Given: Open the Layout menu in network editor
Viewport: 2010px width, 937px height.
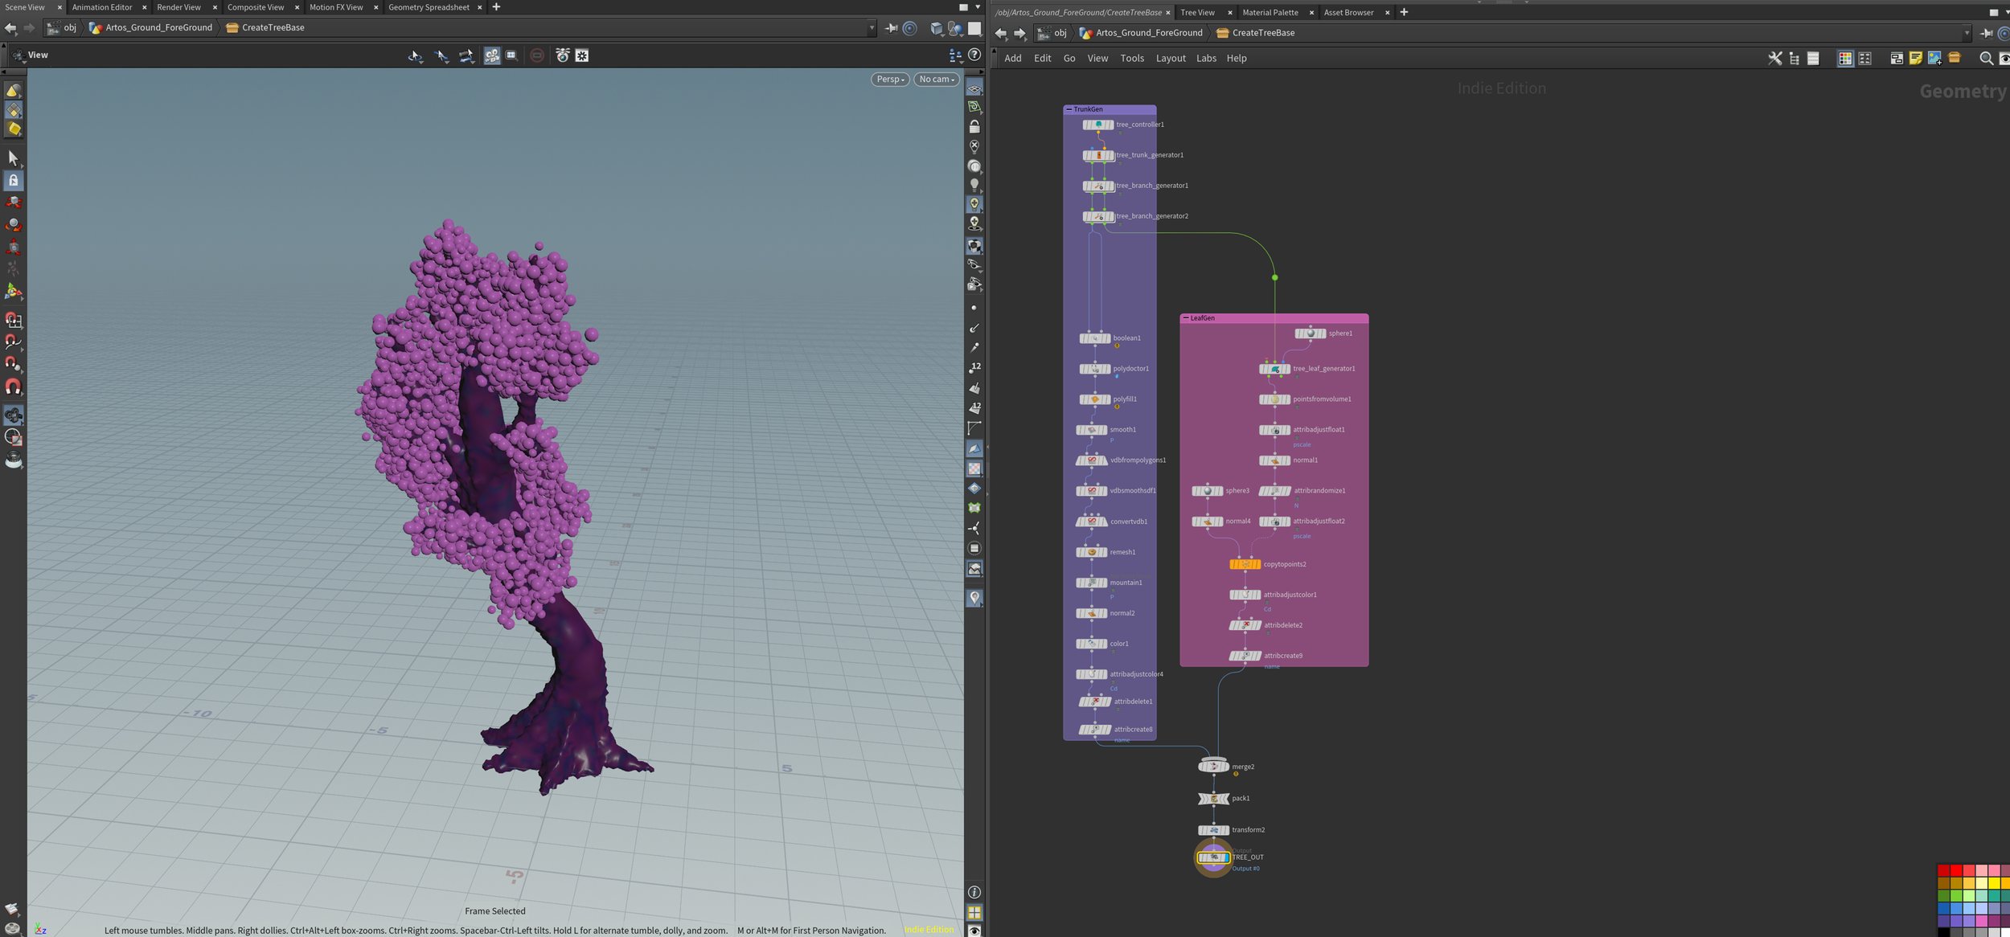Looking at the screenshot, I should tap(1171, 58).
